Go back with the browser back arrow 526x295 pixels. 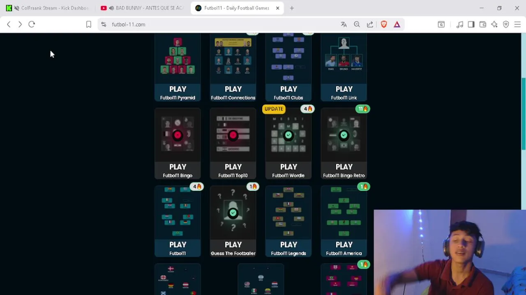9,25
